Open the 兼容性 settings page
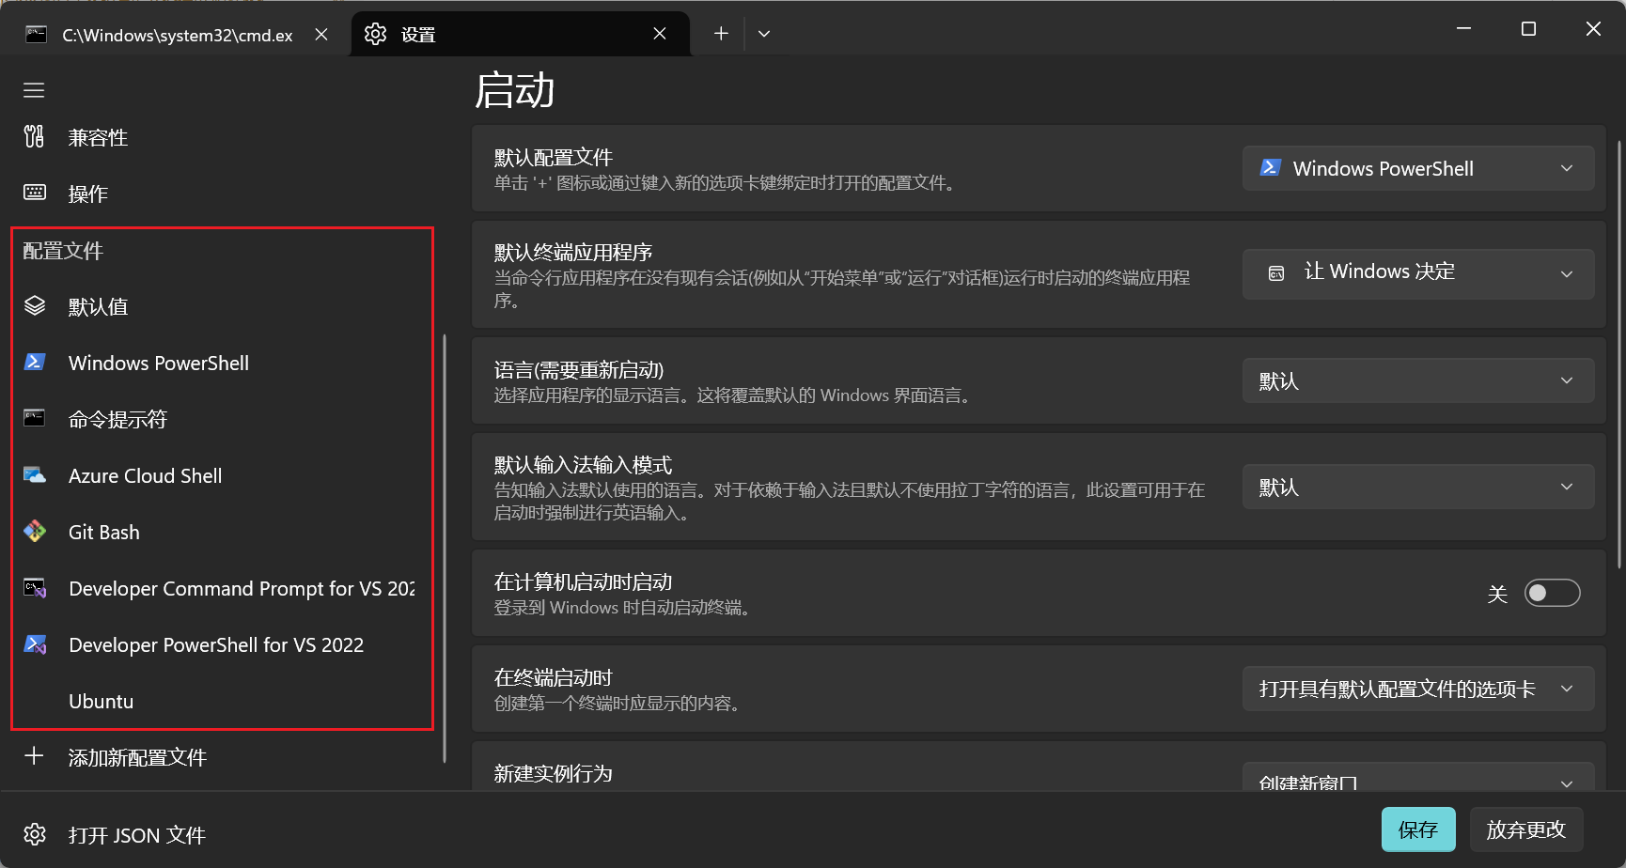 tap(222, 137)
